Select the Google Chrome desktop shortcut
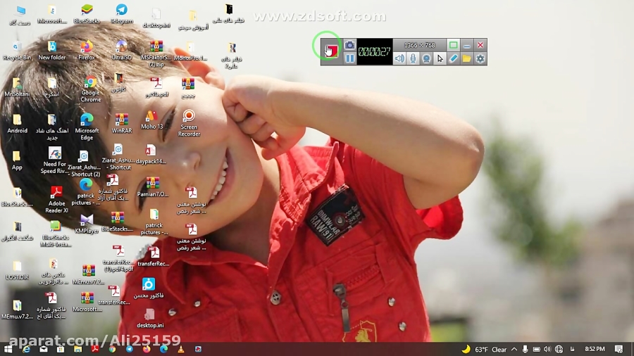The image size is (634, 356). [90, 89]
